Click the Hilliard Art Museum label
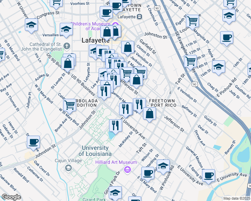The width and height of the screenshot is (251, 201). click(116, 162)
